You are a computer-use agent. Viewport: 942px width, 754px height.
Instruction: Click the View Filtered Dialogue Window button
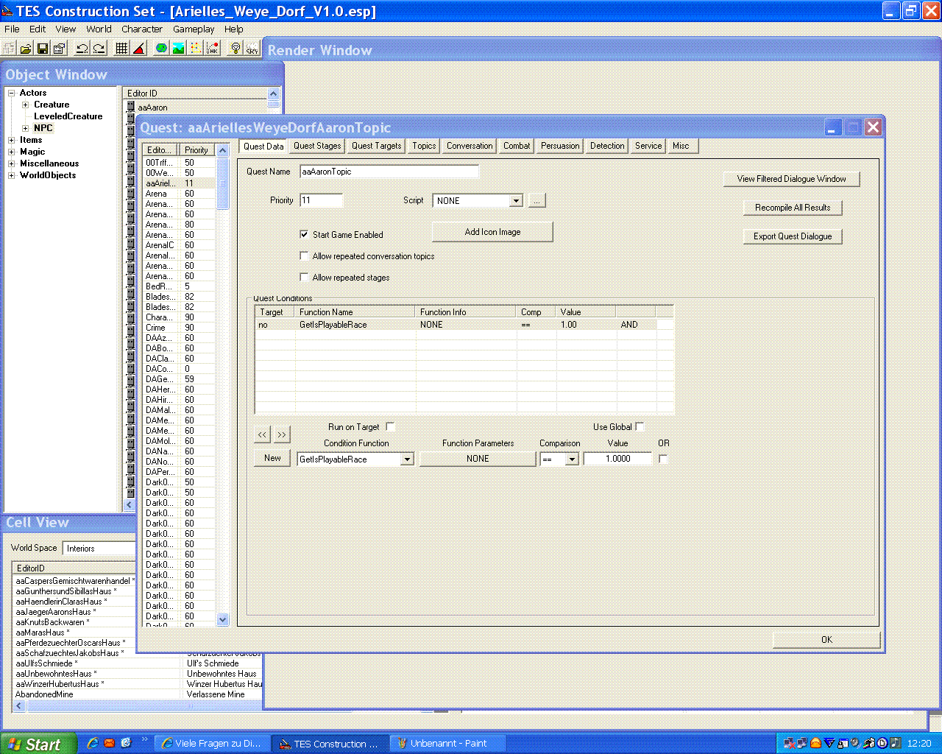pyautogui.click(x=791, y=179)
